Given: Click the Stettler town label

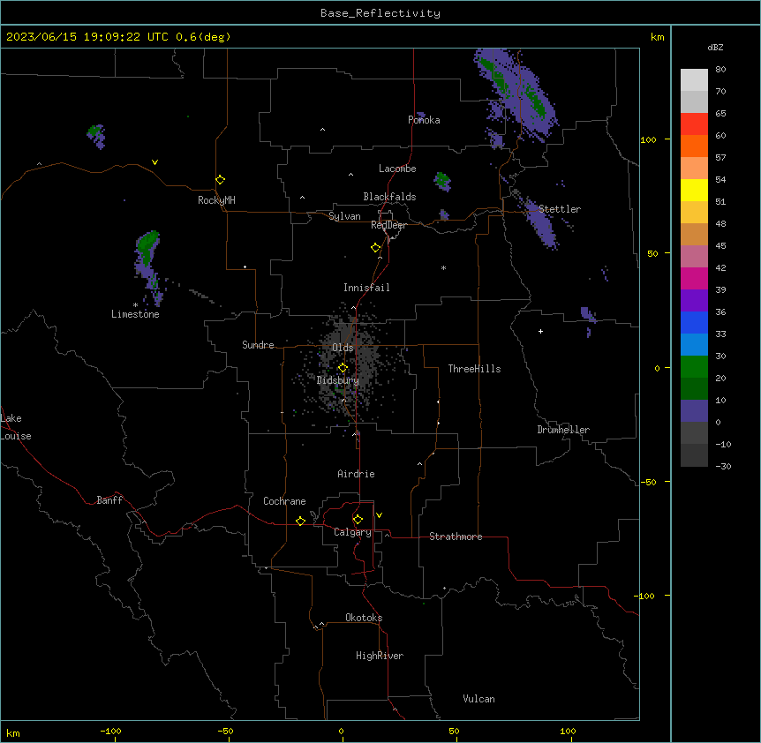Looking at the screenshot, I should (x=560, y=209).
